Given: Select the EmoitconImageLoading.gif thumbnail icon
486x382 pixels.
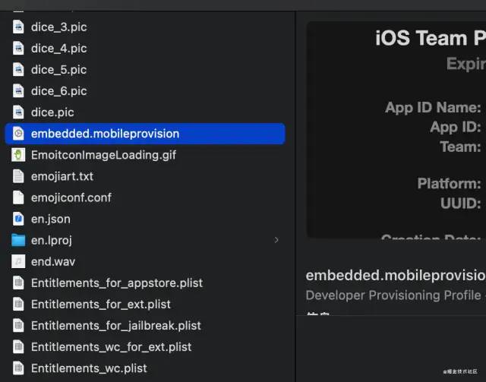Looking at the screenshot, I should click(x=18, y=155).
